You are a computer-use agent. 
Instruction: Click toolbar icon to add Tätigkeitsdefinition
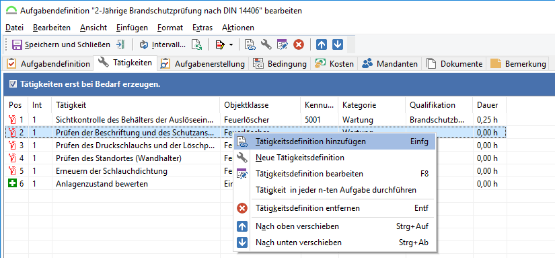tap(250, 44)
